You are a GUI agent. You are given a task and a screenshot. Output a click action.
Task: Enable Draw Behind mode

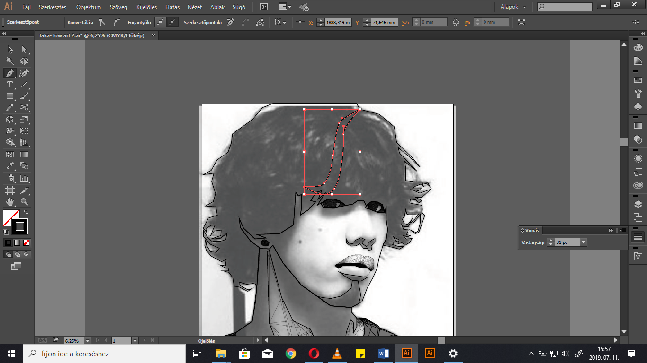pyautogui.click(x=18, y=254)
